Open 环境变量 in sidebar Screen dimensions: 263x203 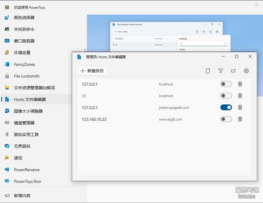(x=22, y=53)
